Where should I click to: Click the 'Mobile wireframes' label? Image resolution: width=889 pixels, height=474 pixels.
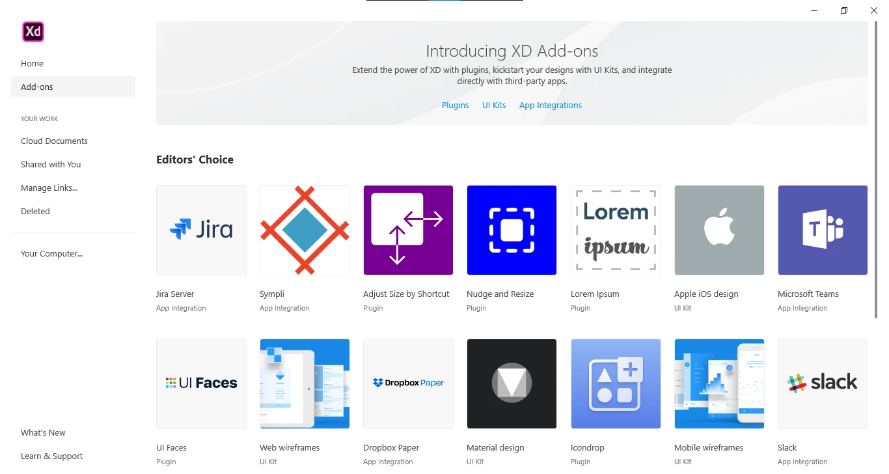click(x=709, y=447)
